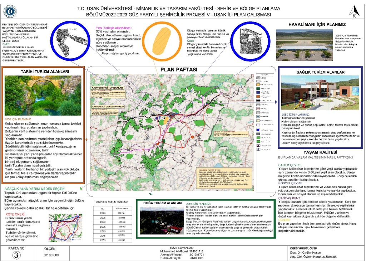The width and height of the screenshot is (366, 261).
Task: Click the red line road symbol in the legend
Action: [258, 109]
